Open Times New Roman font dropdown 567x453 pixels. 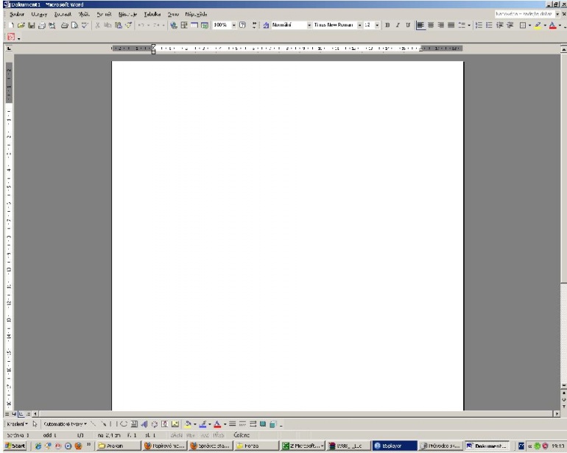(x=359, y=25)
